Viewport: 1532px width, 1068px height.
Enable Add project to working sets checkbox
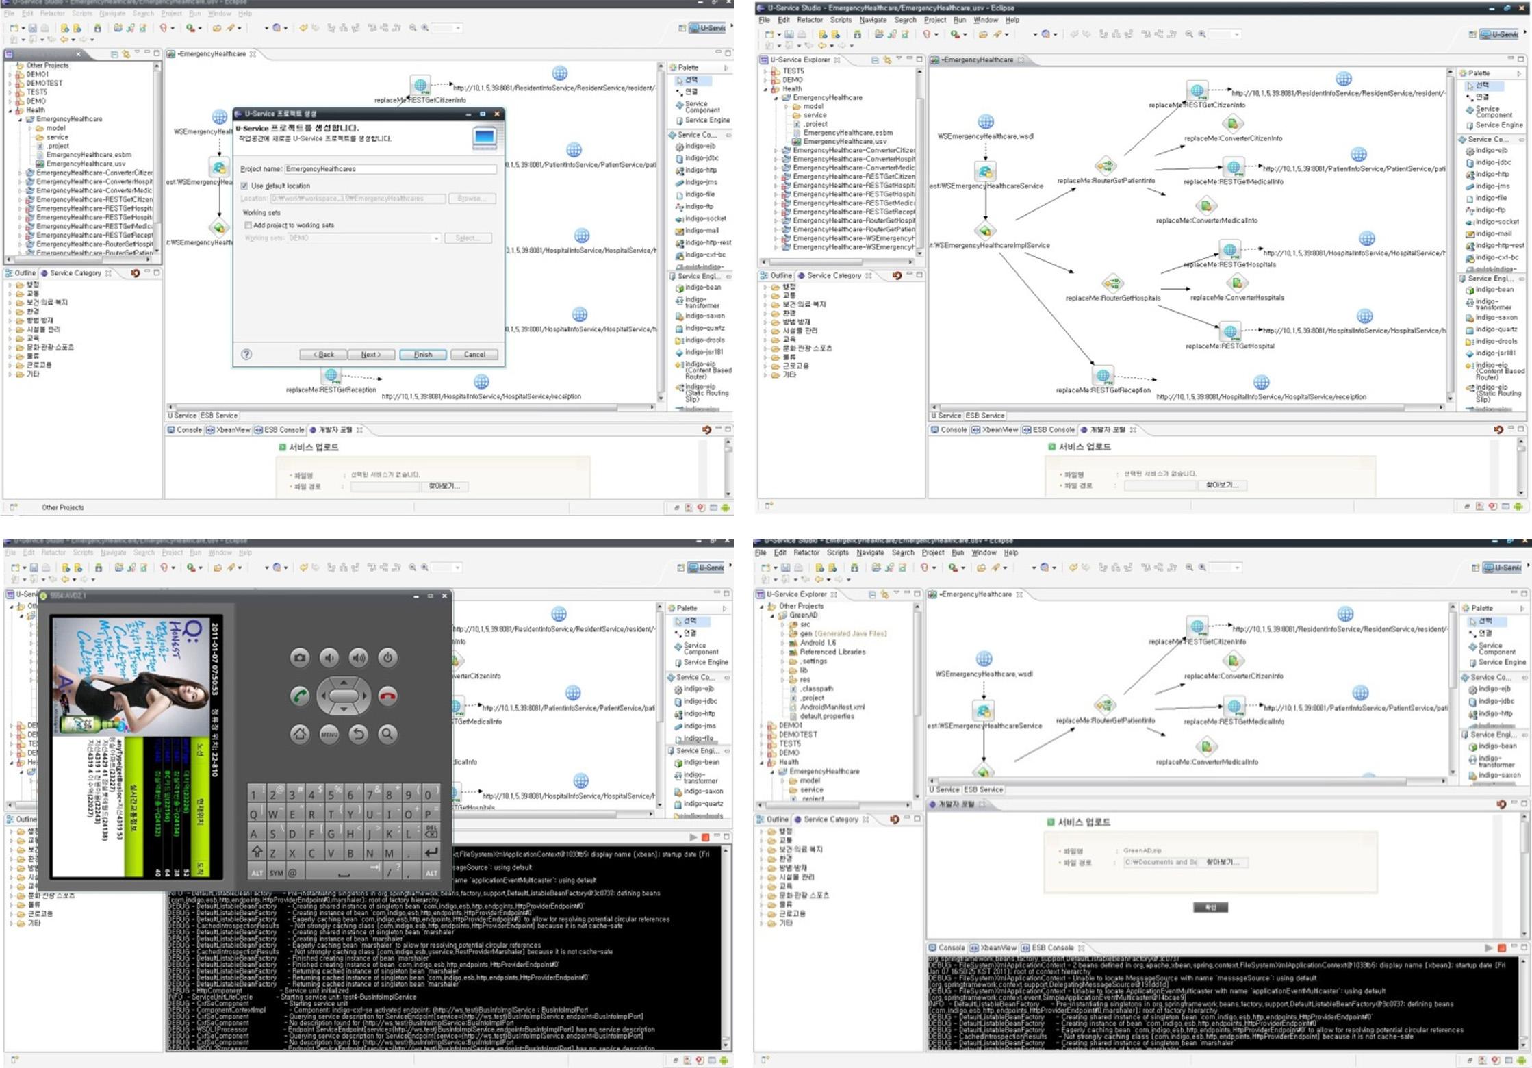[248, 225]
